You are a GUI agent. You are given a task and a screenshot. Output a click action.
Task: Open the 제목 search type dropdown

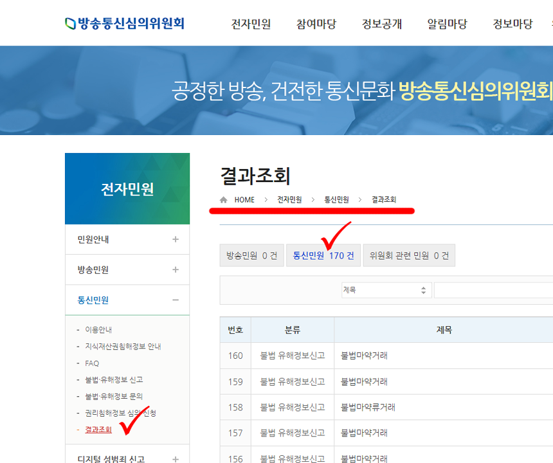pos(385,290)
